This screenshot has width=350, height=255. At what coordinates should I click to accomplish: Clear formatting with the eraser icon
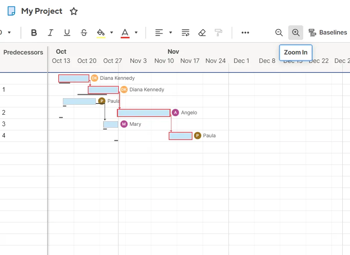(202, 33)
